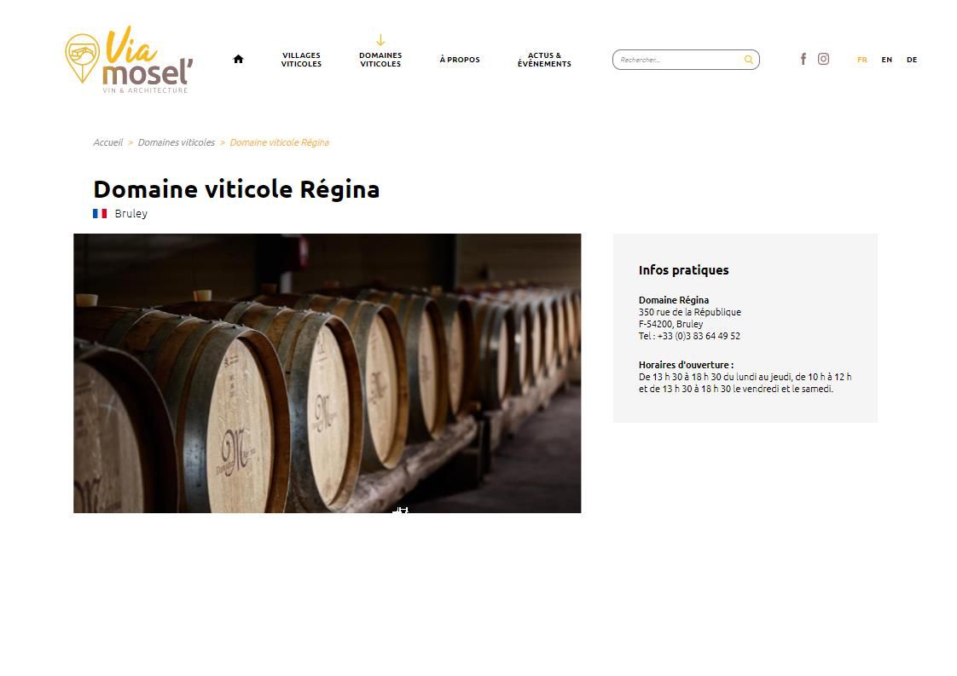Open the Facebook page icon

[803, 59]
